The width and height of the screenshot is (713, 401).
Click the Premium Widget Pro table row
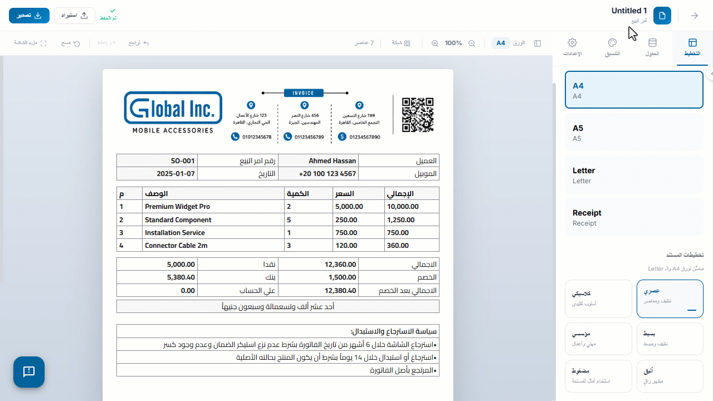278,207
